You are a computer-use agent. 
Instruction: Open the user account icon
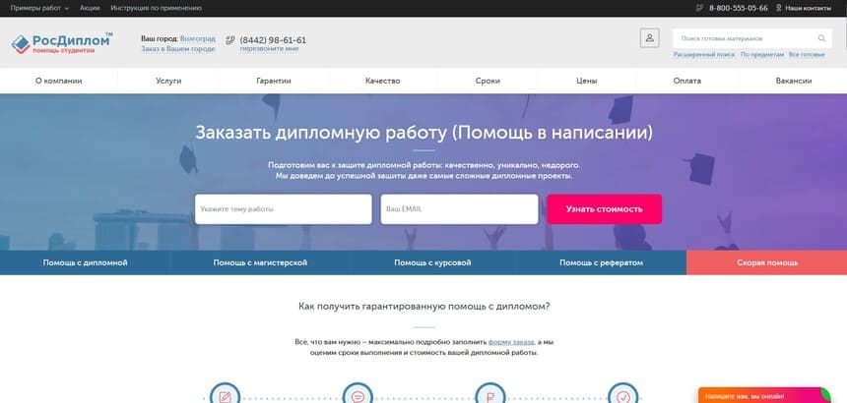pyautogui.click(x=649, y=38)
